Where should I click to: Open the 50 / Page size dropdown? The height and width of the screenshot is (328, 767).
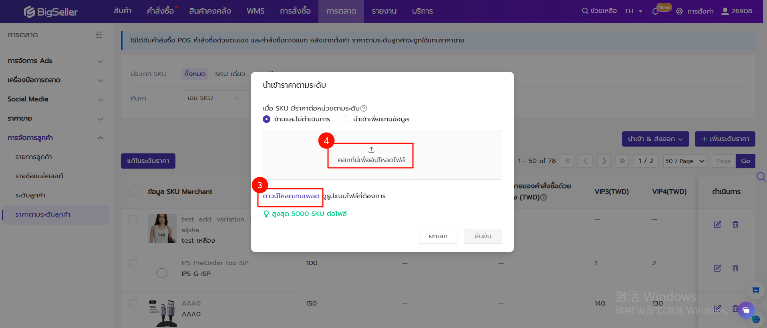point(685,161)
